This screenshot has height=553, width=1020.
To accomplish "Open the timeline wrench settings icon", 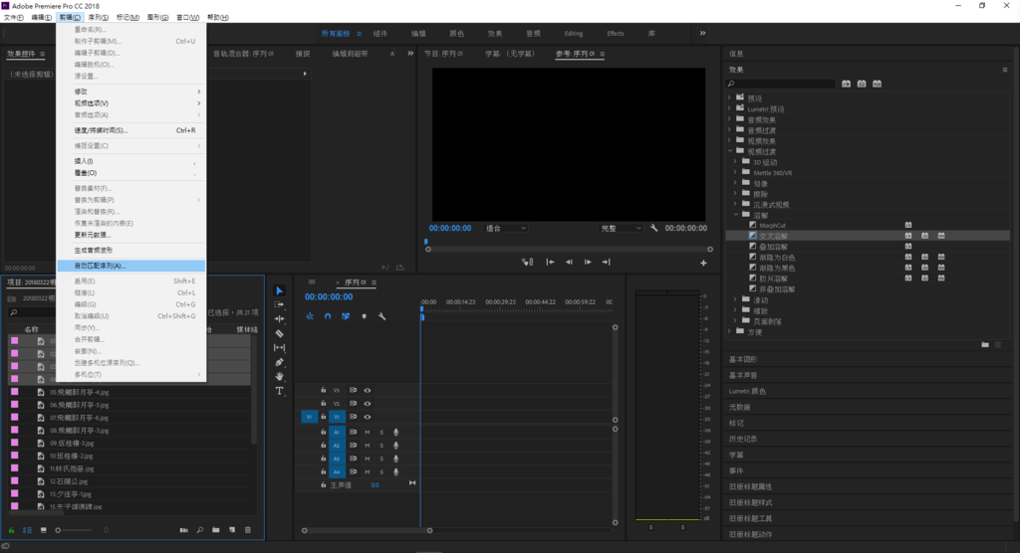I will (x=382, y=316).
